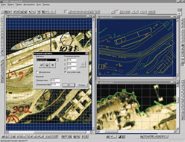Select the crosshair snap icon in top right toolbar

pos(118,12)
